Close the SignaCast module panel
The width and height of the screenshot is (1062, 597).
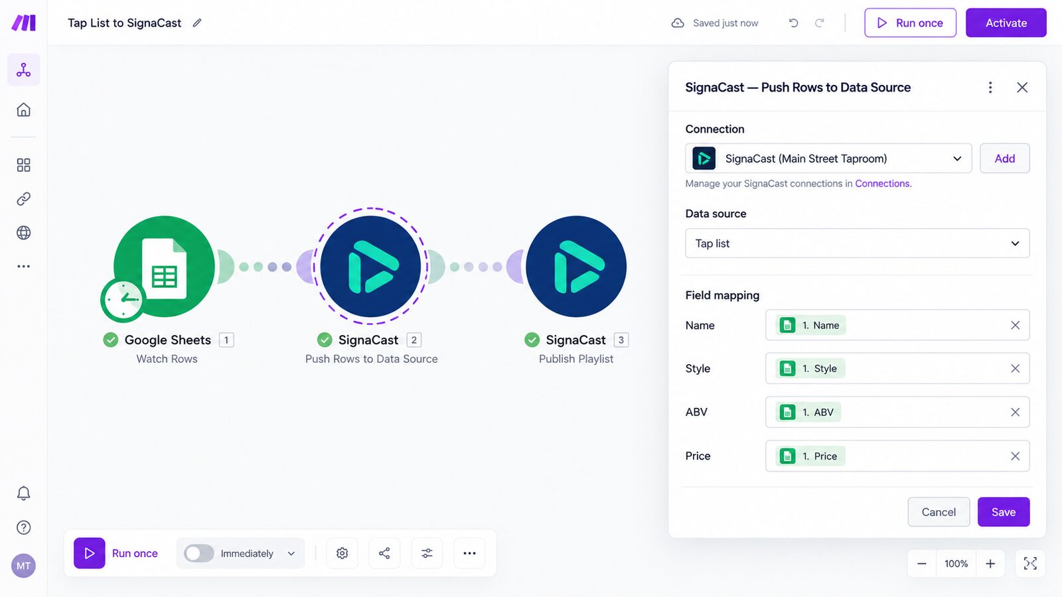1022,88
